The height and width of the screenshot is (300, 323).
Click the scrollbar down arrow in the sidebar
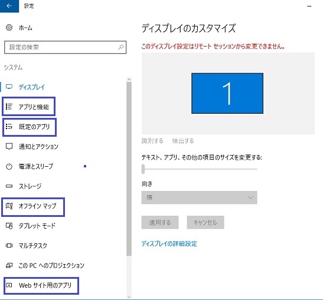(129, 296)
